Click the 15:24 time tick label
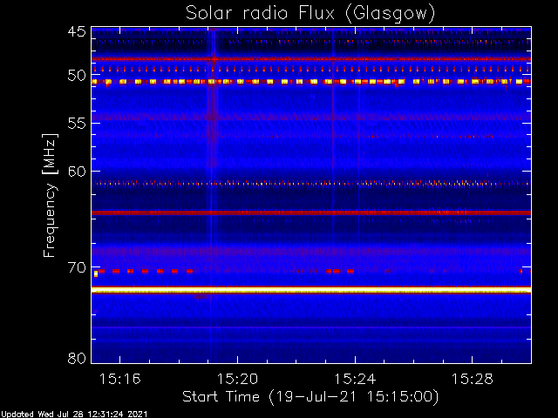The height and width of the screenshot is (418, 558). [x=355, y=379]
